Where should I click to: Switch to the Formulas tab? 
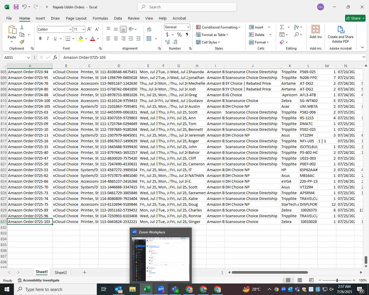click(100, 18)
